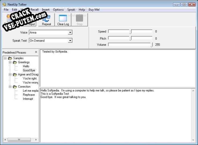Click the phrases panel horizontal scrollbar thumb
Viewport: 198px width, 145px height.
tap(19, 140)
